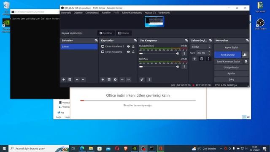Add a scene transition with plus icon
270x152 pixels.
point(194,59)
